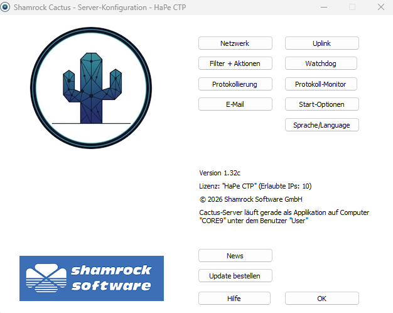Click the shamrock software banner
This screenshot has width=393, height=313.
92,278
